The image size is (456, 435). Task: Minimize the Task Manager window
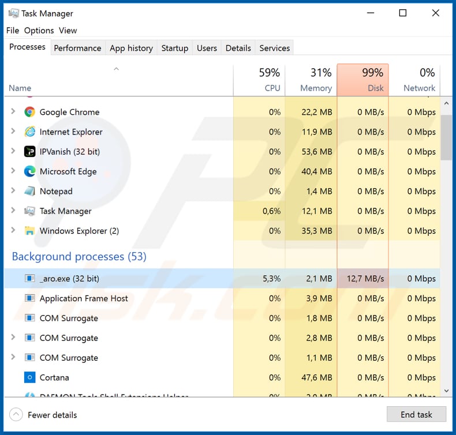371,13
